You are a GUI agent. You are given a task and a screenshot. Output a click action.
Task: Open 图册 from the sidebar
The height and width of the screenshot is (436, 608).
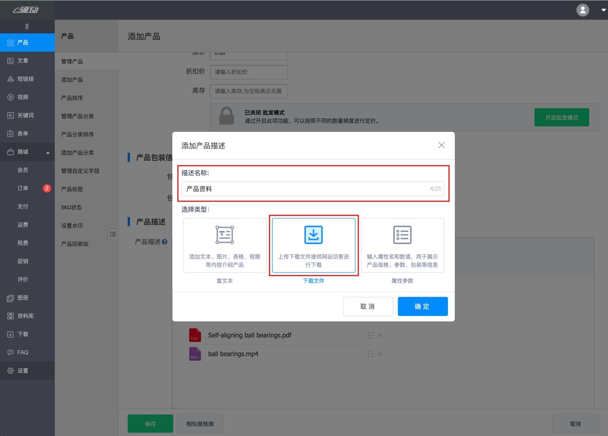pos(10,298)
